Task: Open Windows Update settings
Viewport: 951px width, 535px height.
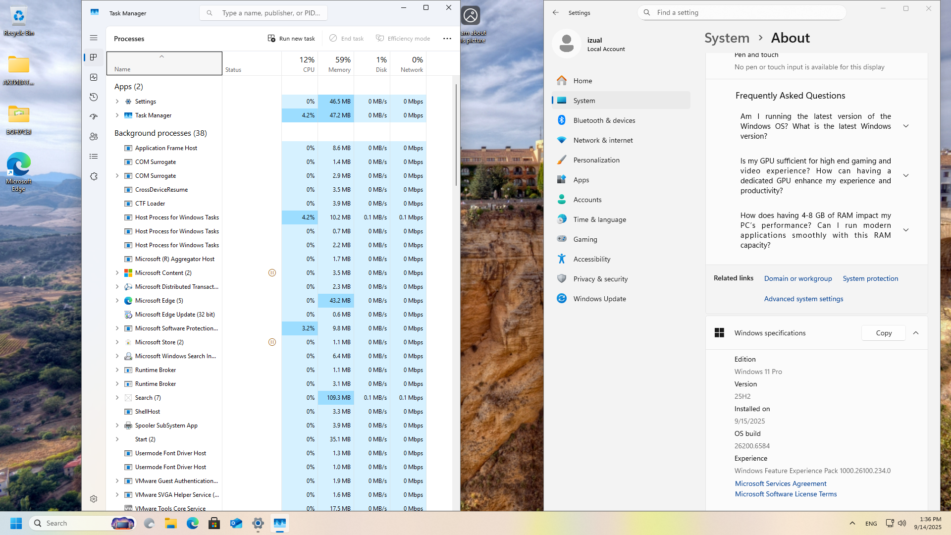Action: click(x=621, y=299)
